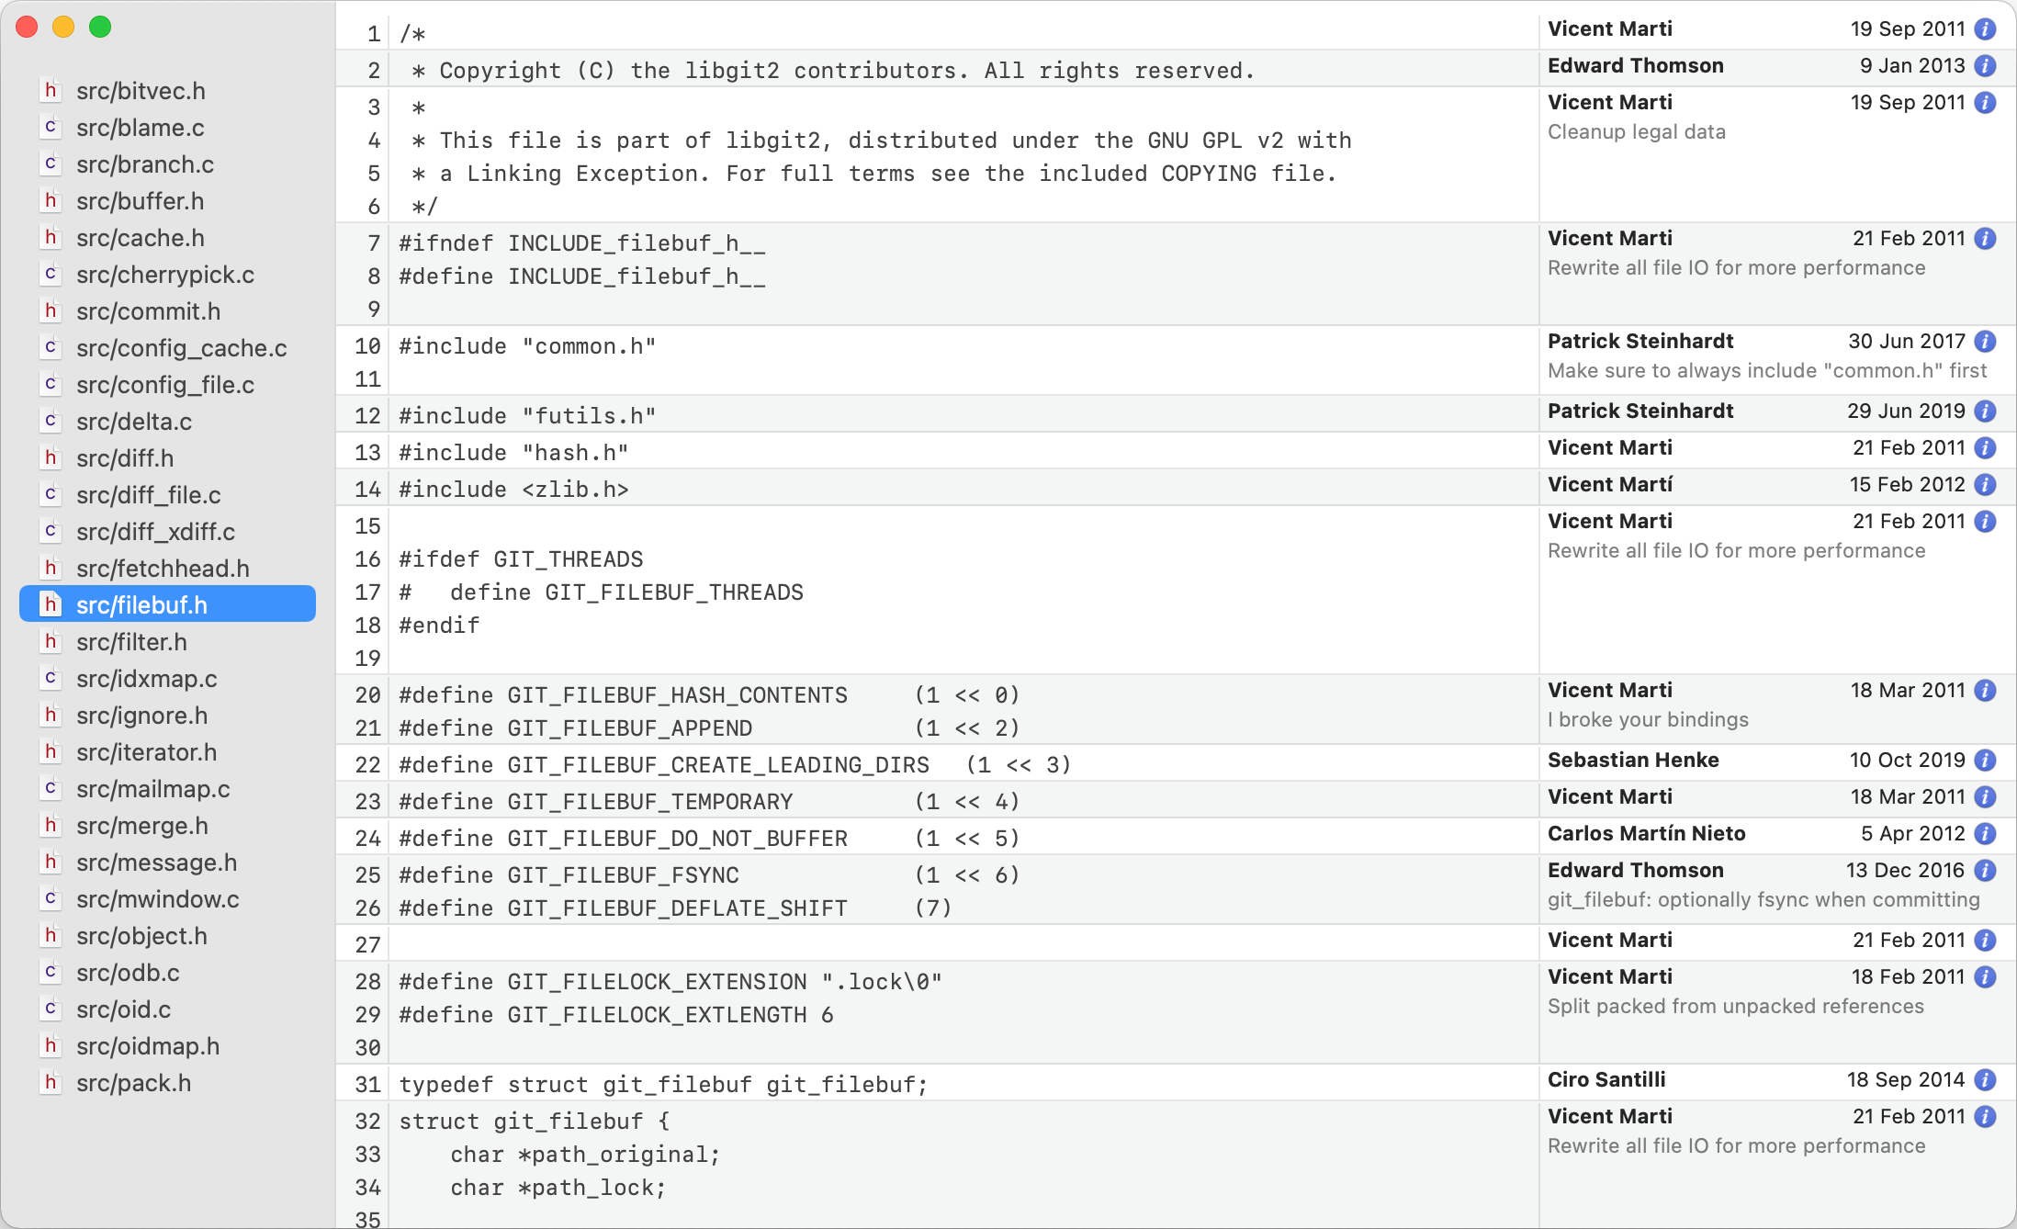Screen dimensions: 2017x1229
Task: Open info for Ciro Santilli 18 Sep 2014
Action: (1986, 1080)
